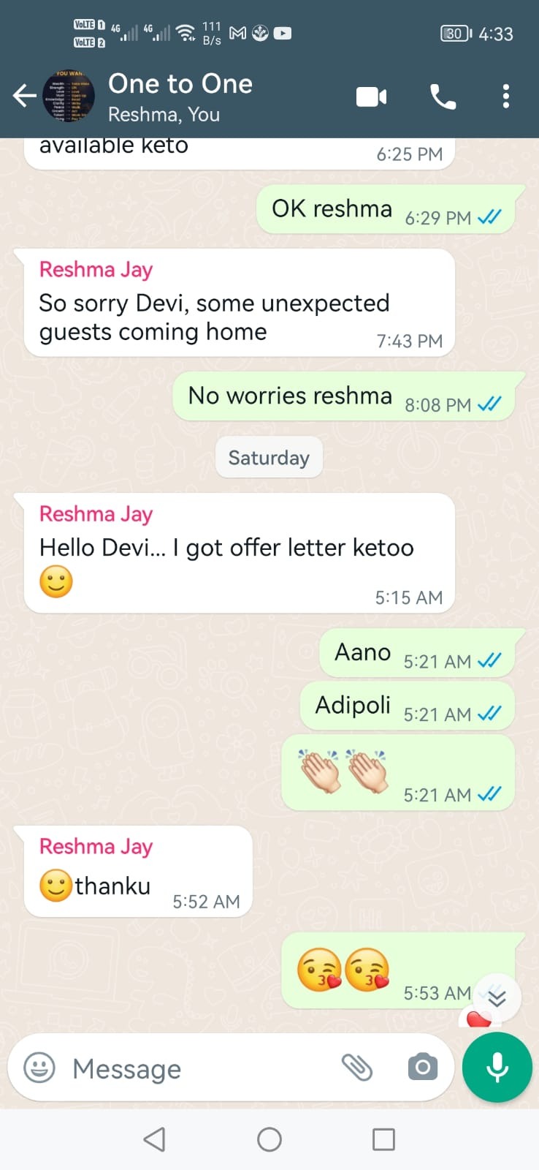Tap the paperclip attach icon
Image resolution: width=539 pixels, height=1170 pixels.
(x=357, y=1068)
